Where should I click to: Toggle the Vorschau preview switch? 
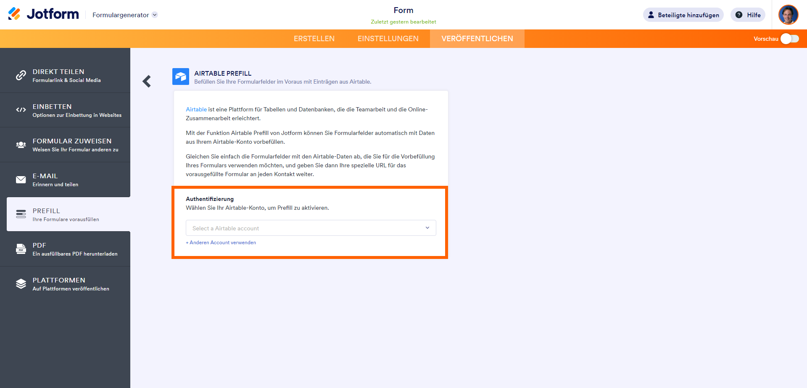click(x=789, y=39)
